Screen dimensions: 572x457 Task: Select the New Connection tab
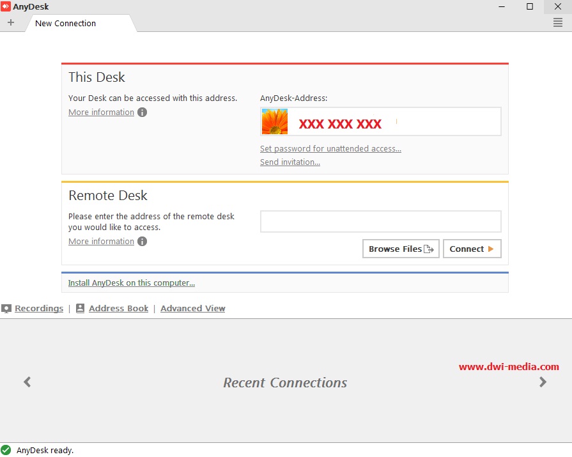point(81,24)
